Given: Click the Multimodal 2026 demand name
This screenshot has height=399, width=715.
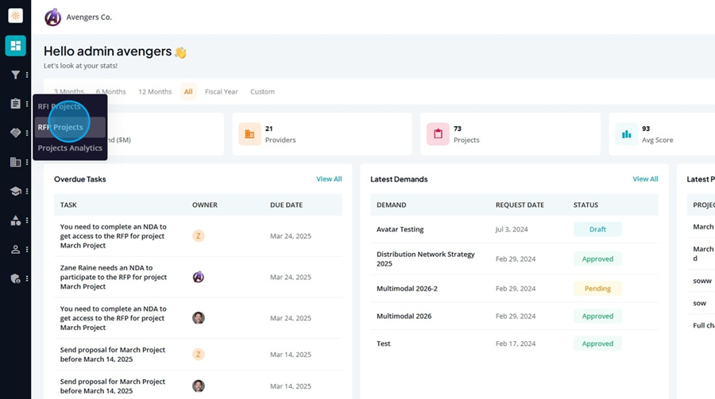Looking at the screenshot, I should [x=404, y=316].
